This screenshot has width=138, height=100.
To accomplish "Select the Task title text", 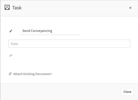I will click(17, 8).
